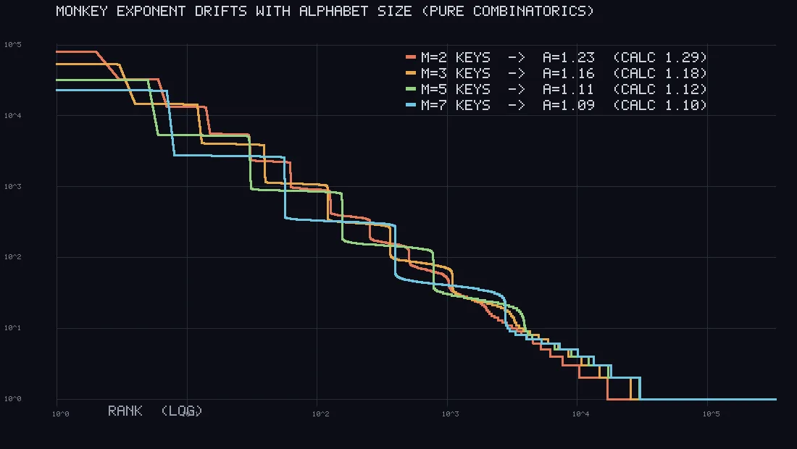Select legend text 'M=7 KEYS'
This screenshot has height=449, width=797.
pyautogui.click(x=456, y=105)
